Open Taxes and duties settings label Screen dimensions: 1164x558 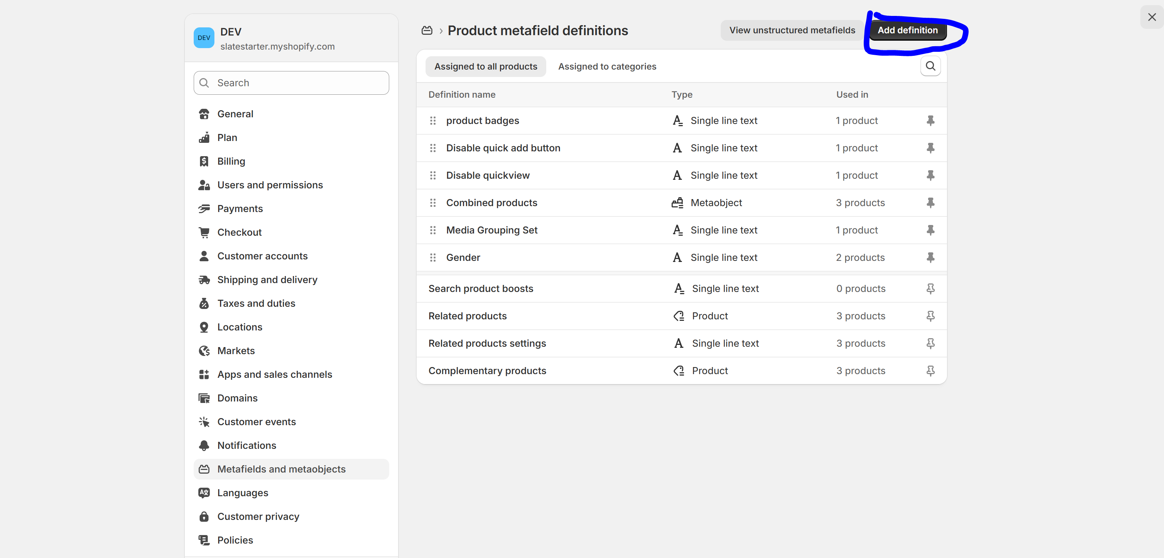coord(256,303)
